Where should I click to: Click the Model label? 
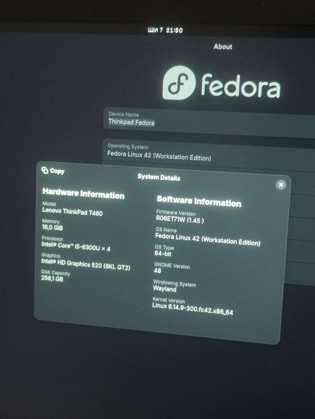click(x=49, y=204)
